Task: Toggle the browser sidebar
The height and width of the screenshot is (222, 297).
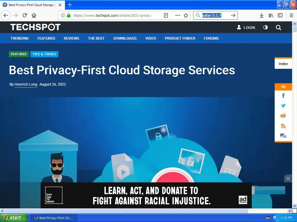Action: (280, 15)
